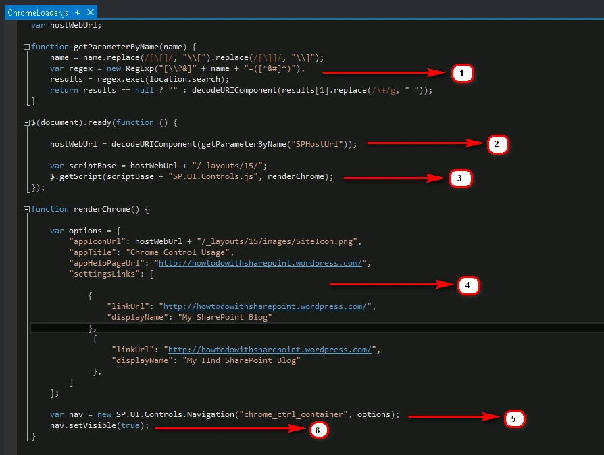This screenshot has width=604, height=455.
Task: Open the appHelpPageUrl wordpress link
Action: pos(260,264)
